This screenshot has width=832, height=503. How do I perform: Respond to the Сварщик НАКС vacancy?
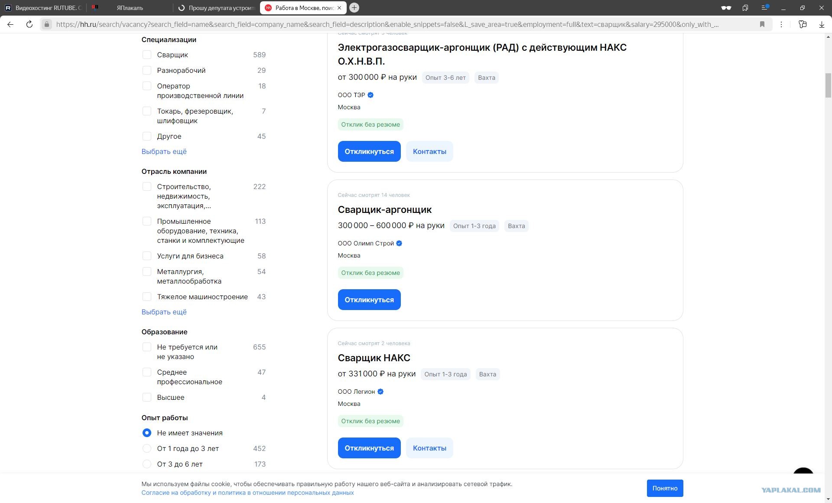(369, 448)
